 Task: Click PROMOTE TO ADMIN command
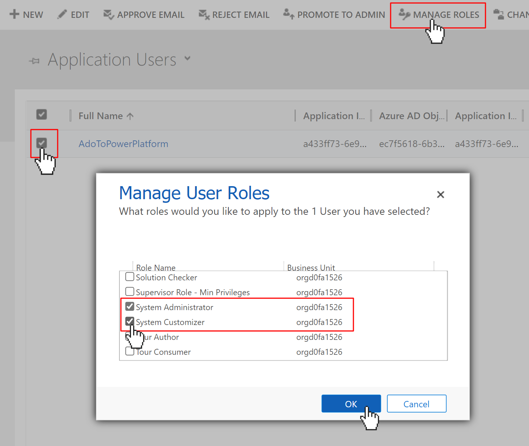341,15
